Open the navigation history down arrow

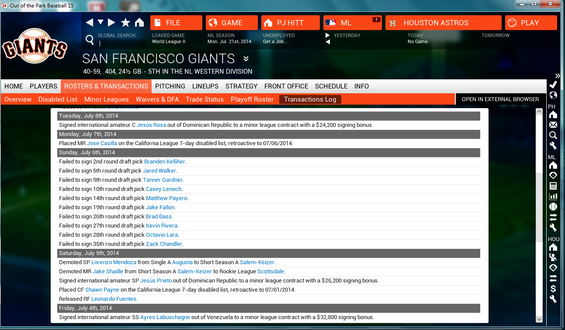pyautogui.click(x=101, y=22)
